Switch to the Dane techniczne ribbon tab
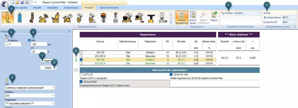Viewport: 298px width, 108px height. 109,8
